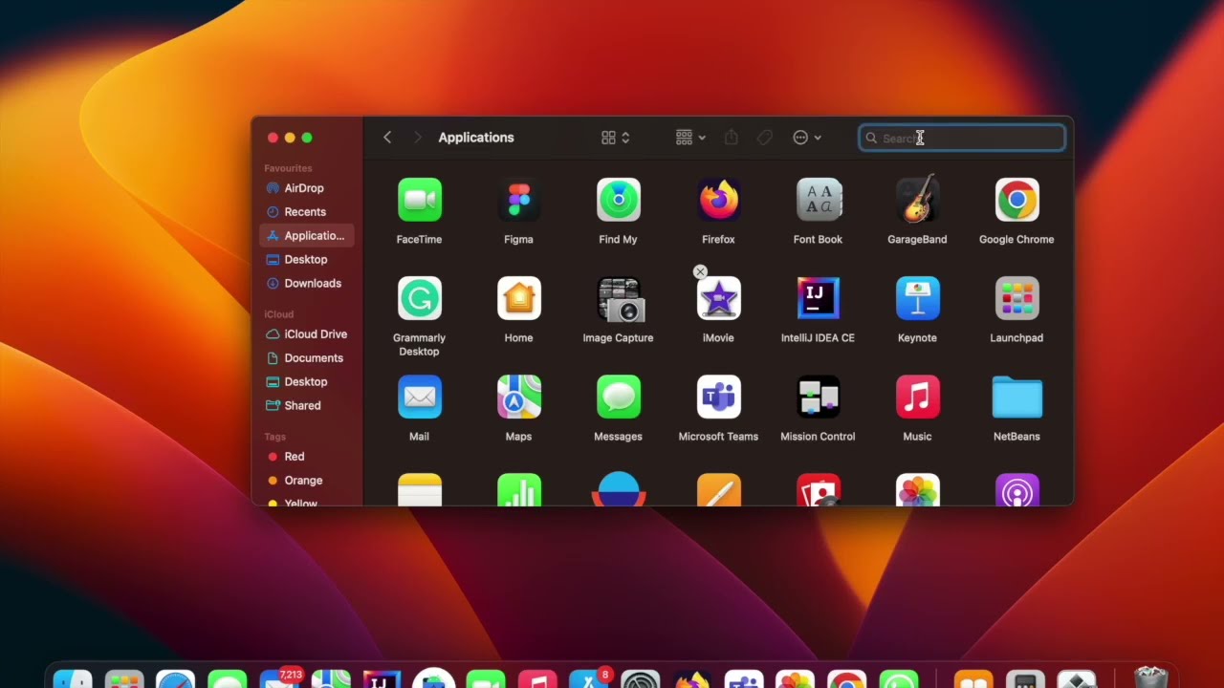
Task: Open the more actions ellipsis menu
Action: (807, 138)
